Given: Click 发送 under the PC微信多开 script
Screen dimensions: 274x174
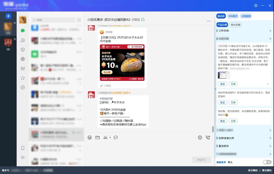Looking at the screenshot, I should (x=222, y=84).
